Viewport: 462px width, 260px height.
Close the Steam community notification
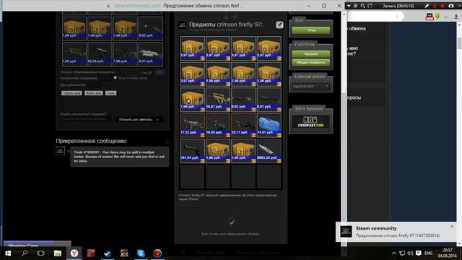pyautogui.click(x=452, y=226)
